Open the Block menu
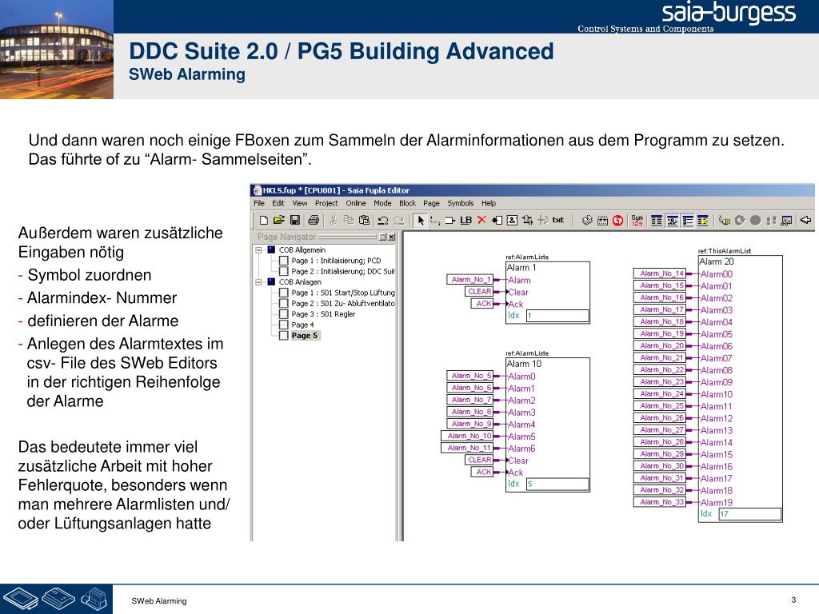Screen dimensions: 819x614 coord(407,203)
